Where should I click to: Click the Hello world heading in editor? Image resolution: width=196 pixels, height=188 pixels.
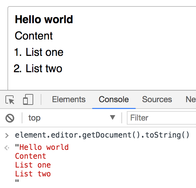(44, 19)
